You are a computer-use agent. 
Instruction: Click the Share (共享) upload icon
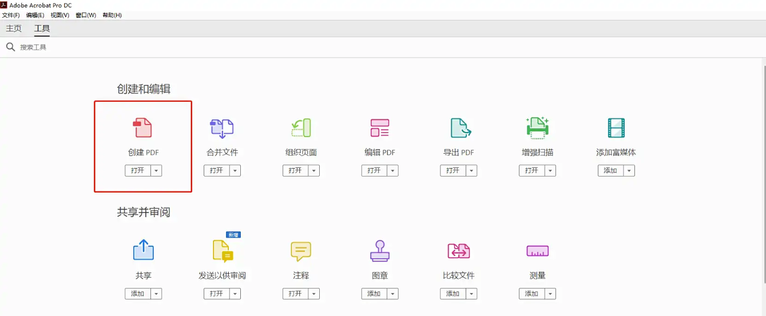click(144, 250)
